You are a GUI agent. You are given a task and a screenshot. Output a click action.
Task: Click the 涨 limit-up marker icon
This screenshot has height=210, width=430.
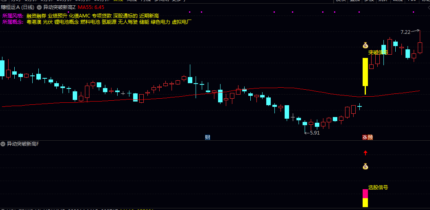365,137
